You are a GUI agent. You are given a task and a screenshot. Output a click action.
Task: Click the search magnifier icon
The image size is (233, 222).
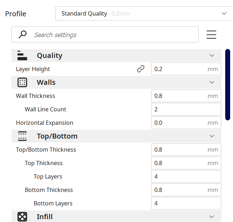click(23, 35)
